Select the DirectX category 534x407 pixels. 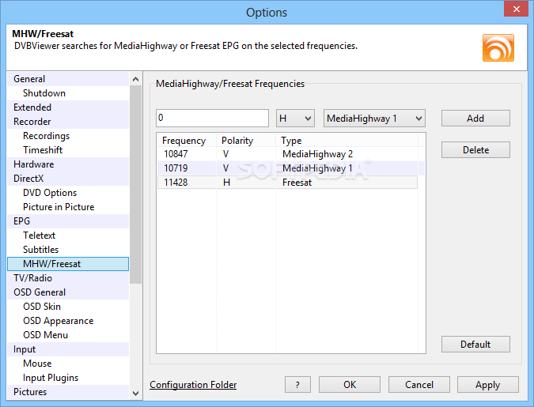68,179
